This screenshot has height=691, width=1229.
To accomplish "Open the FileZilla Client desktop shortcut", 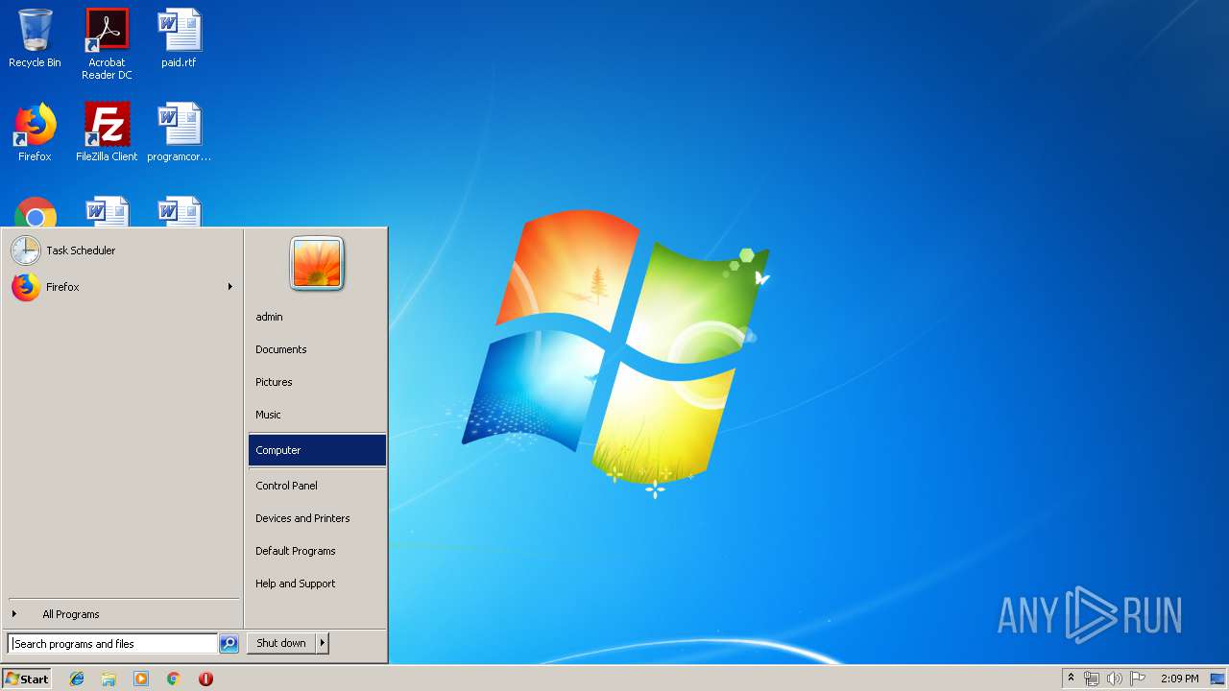I will (107, 132).
